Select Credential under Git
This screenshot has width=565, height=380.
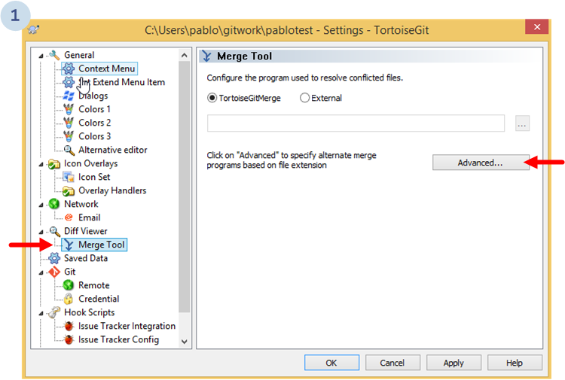point(99,299)
